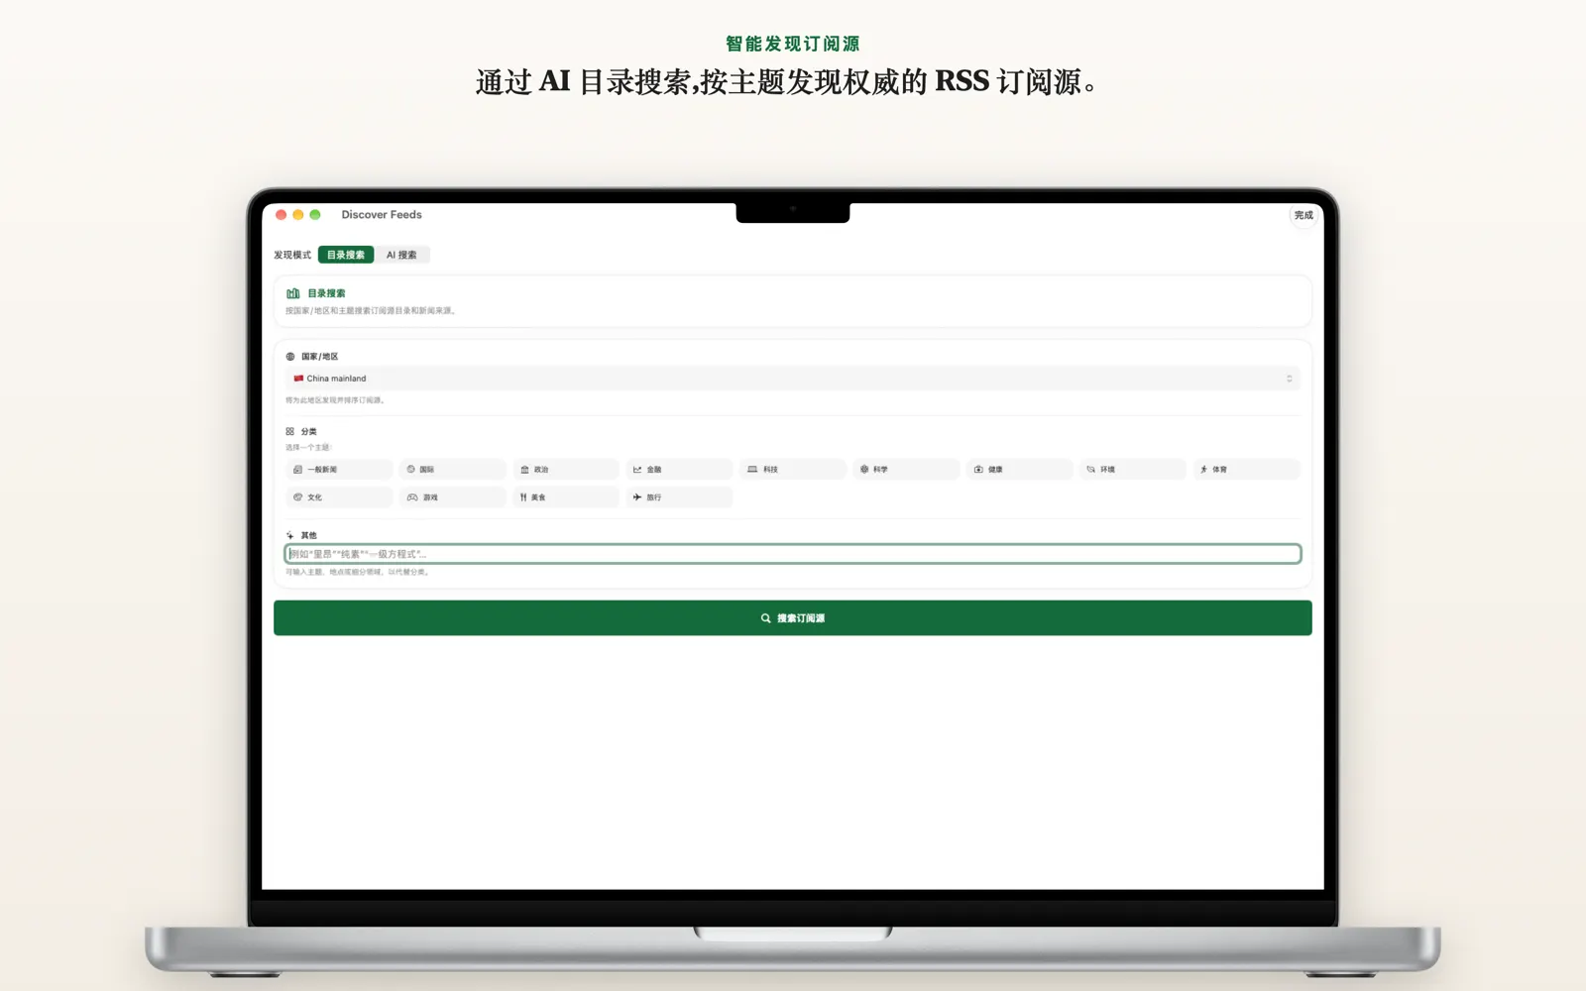Click the hint text 可输入主题 below the input
The width and height of the screenshot is (1586, 991).
[x=358, y=572]
